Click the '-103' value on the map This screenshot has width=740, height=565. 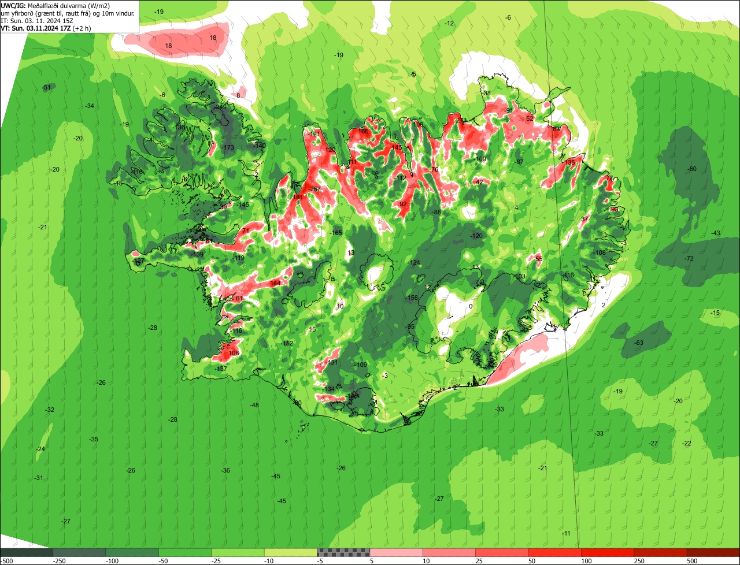pos(520,277)
